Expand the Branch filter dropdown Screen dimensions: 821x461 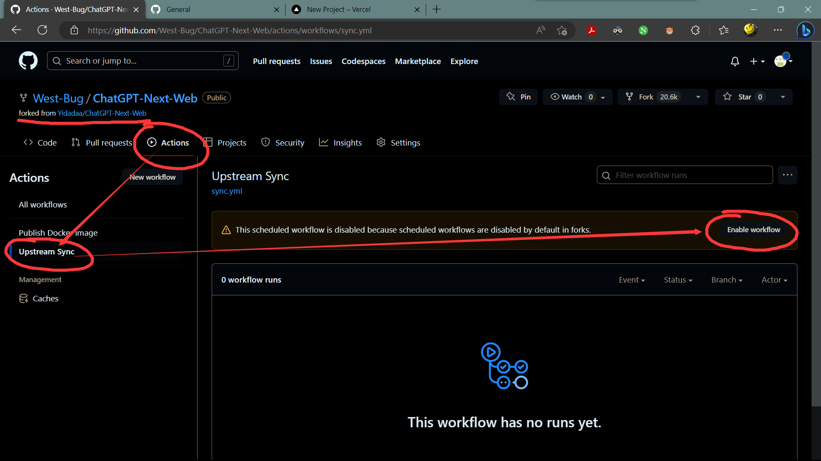click(727, 280)
